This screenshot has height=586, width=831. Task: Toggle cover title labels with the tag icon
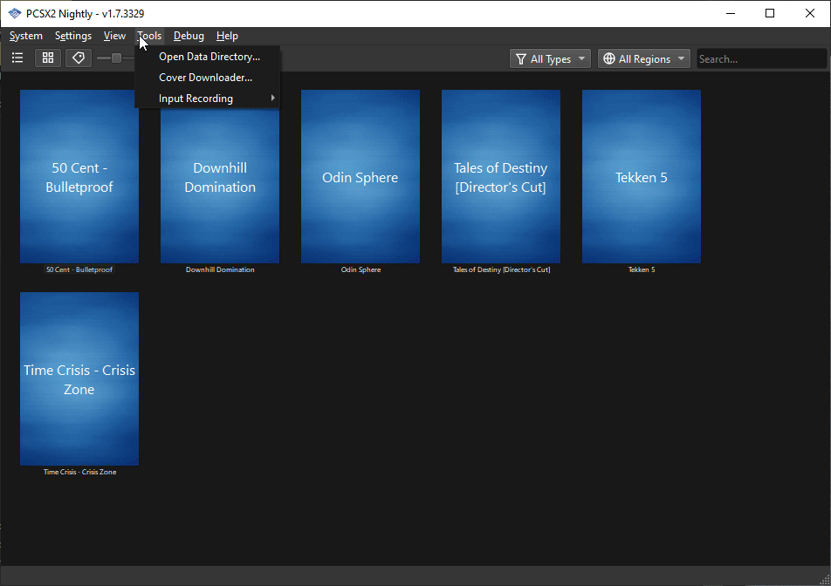coord(78,58)
